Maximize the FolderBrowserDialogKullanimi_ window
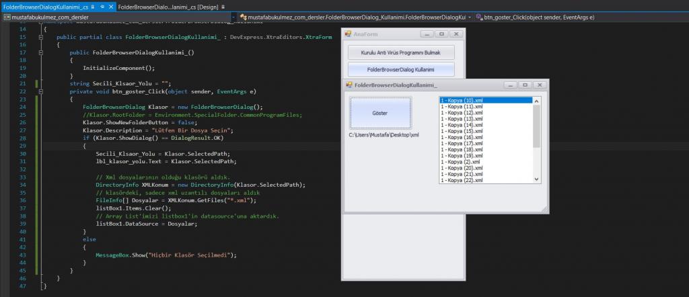 525,85
